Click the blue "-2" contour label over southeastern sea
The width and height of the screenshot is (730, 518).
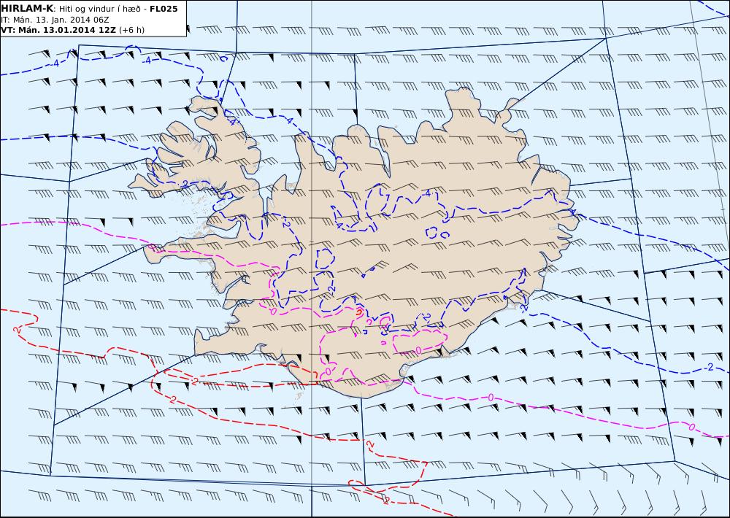(x=708, y=367)
